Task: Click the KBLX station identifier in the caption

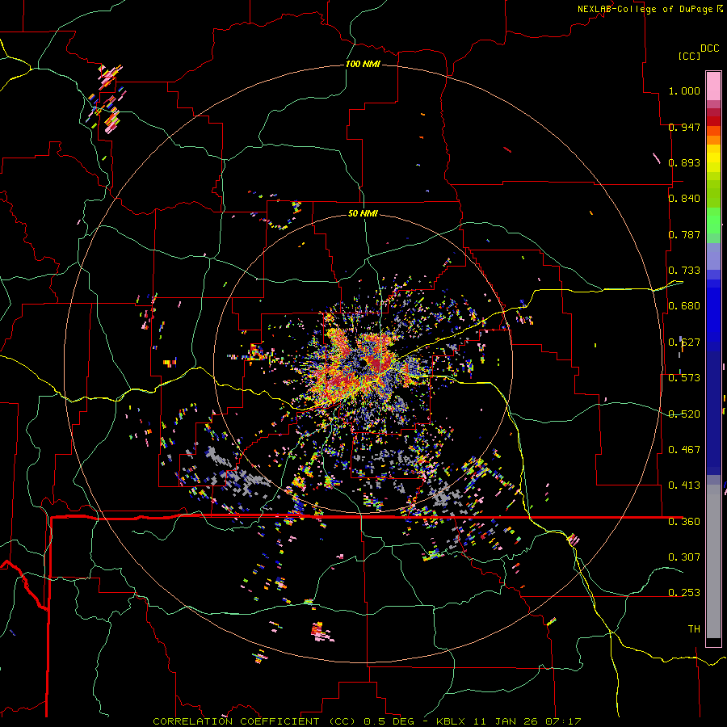Action: point(450,721)
